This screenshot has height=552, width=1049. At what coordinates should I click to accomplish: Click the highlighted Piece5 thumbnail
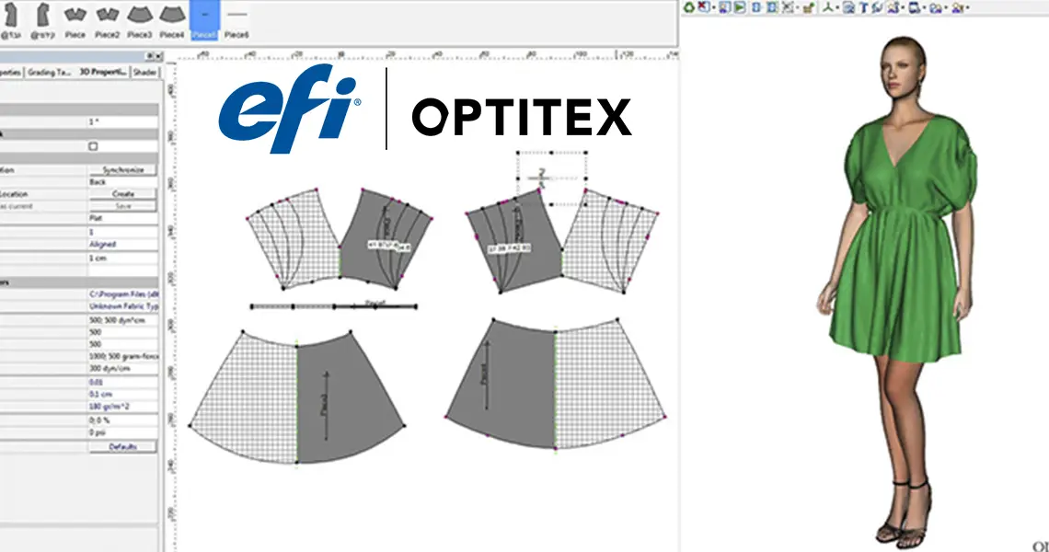click(204, 18)
